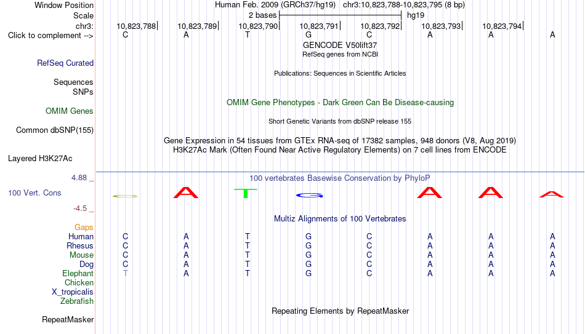Click 'RefSeq genes from NCBI' title
585x334 pixels.
click(340, 54)
